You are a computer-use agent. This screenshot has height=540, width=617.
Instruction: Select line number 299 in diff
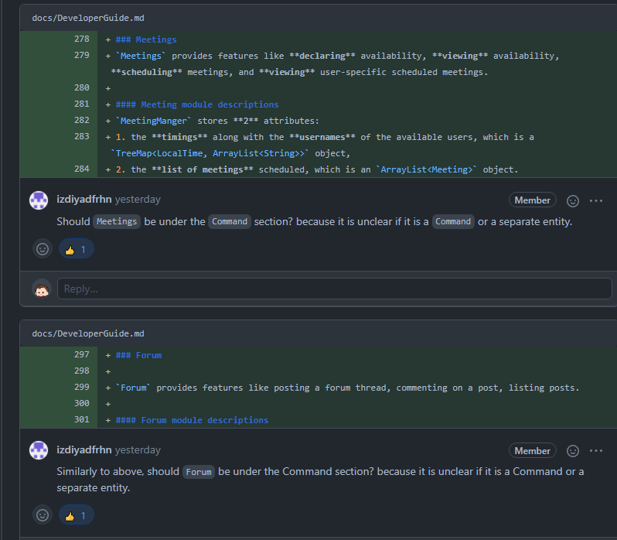tap(81, 387)
